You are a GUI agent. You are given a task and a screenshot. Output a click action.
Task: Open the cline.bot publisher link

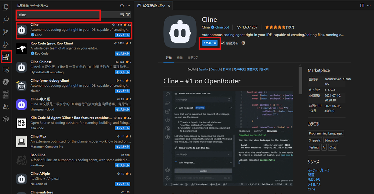[222, 27]
